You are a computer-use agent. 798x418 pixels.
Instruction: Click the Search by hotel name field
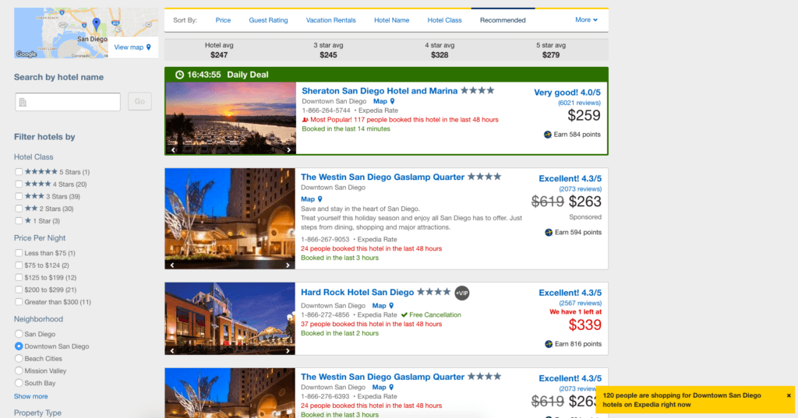coord(68,102)
